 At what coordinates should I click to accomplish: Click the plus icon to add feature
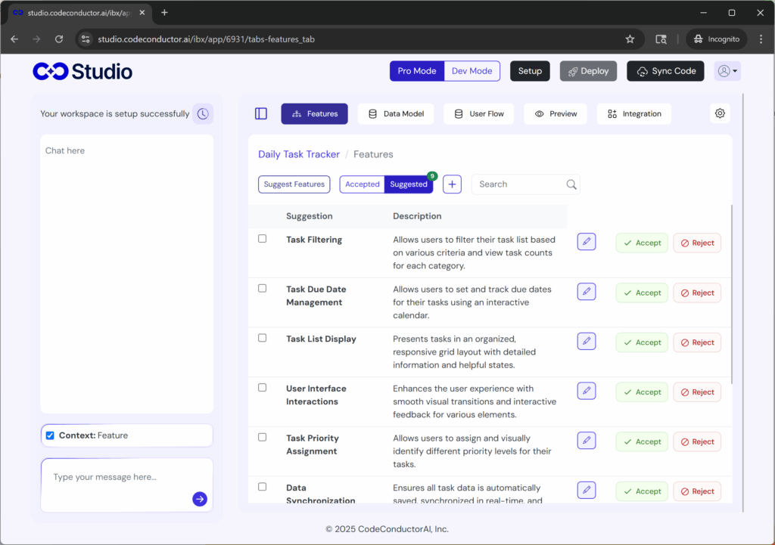tap(452, 184)
